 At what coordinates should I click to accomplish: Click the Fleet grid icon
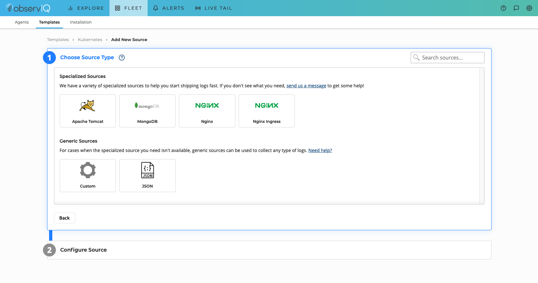point(118,8)
